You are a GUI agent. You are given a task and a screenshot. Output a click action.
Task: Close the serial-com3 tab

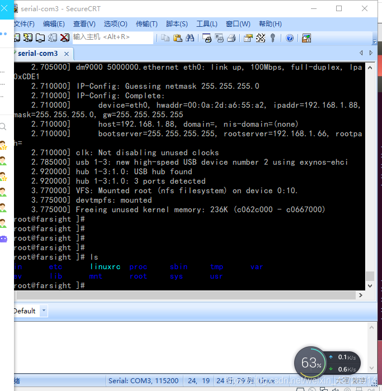[x=67, y=54]
